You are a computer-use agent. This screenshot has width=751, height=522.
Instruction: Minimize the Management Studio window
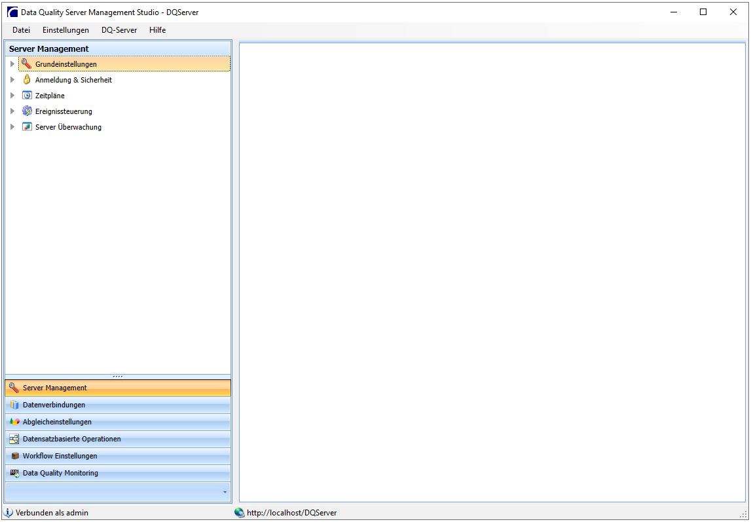pyautogui.click(x=674, y=12)
